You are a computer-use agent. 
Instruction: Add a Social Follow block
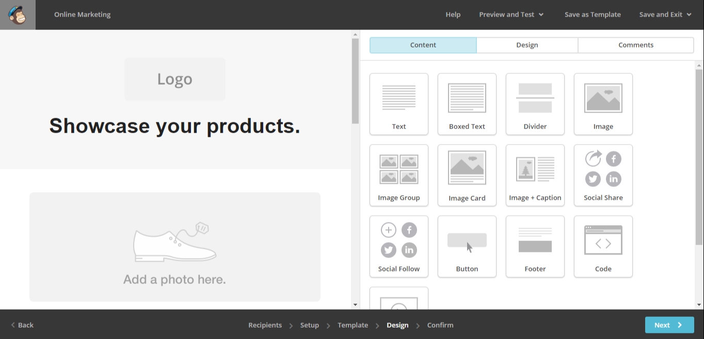click(x=399, y=247)
